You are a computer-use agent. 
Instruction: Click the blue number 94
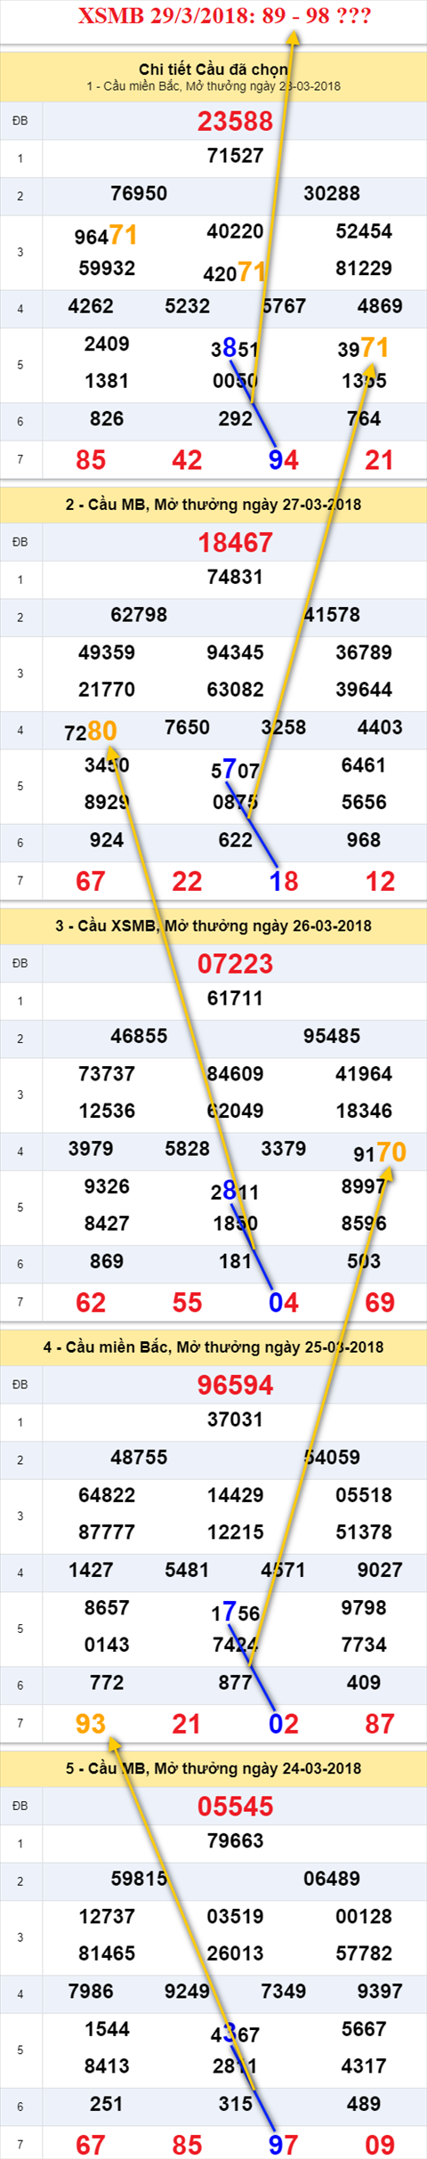click(x=284, y=460)
